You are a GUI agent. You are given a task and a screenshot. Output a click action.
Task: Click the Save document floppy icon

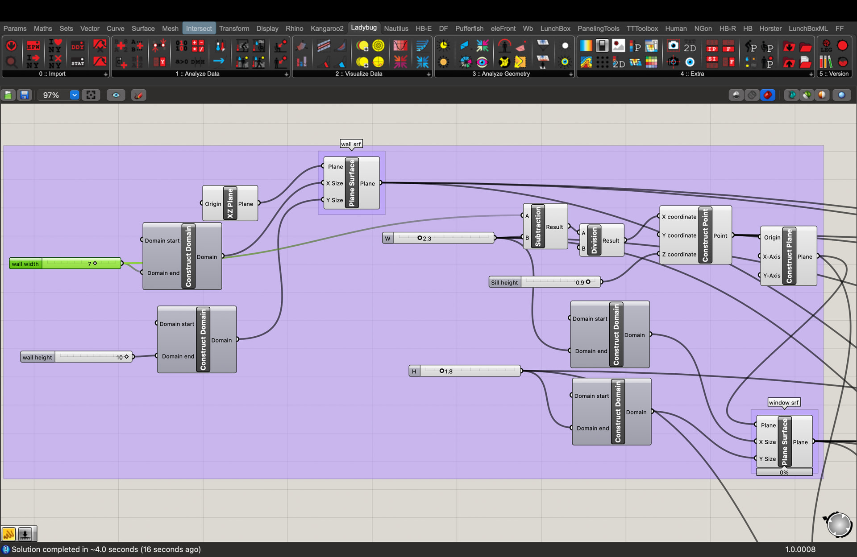coord(24,95)
